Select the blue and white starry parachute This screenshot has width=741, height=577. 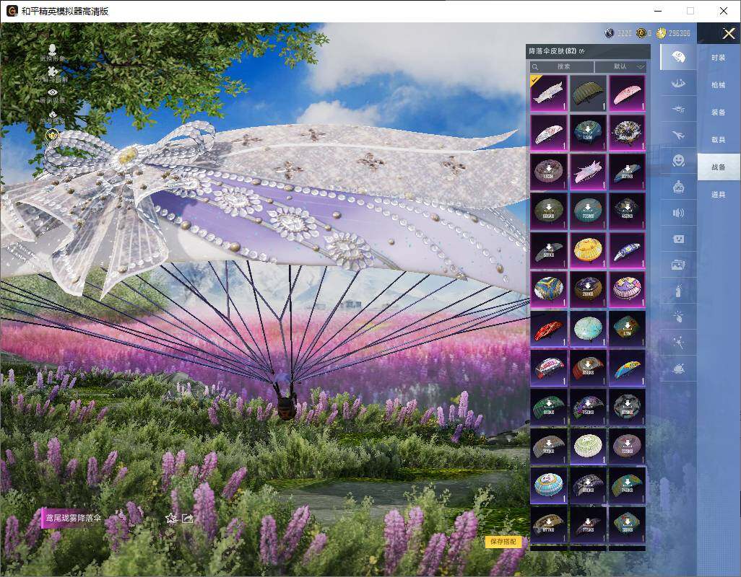tap(627, 250)
